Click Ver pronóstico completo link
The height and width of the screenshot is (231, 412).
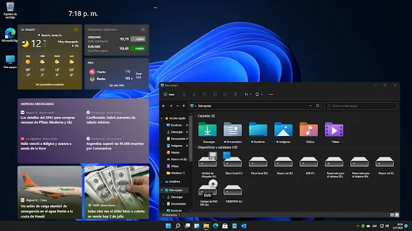pos(50,85)
